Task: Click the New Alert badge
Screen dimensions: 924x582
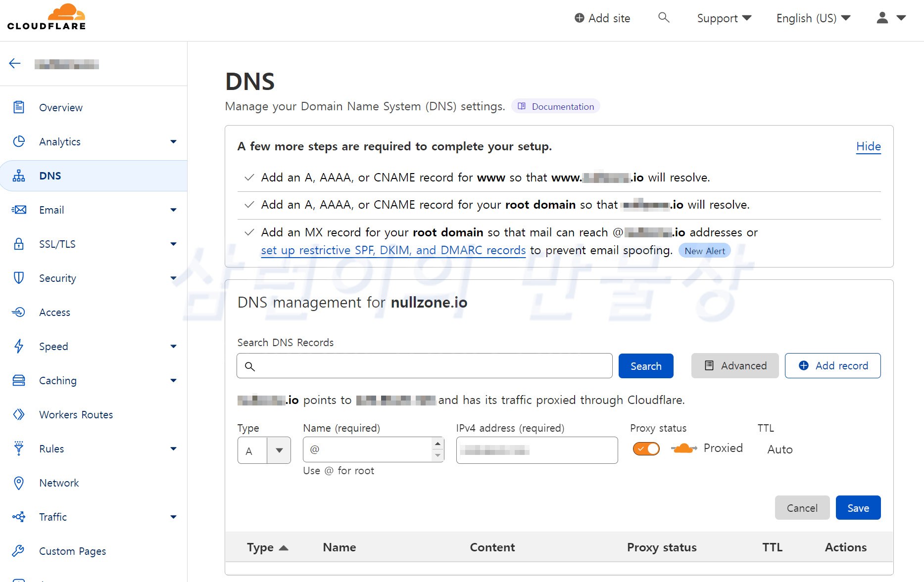Action: (x=705, y=251)
